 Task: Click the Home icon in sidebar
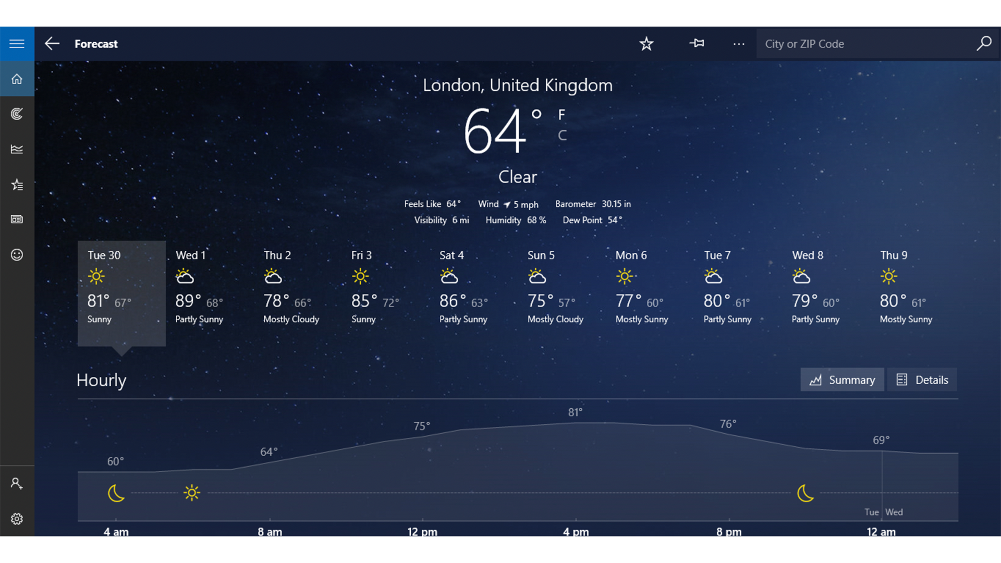[17, 78]
